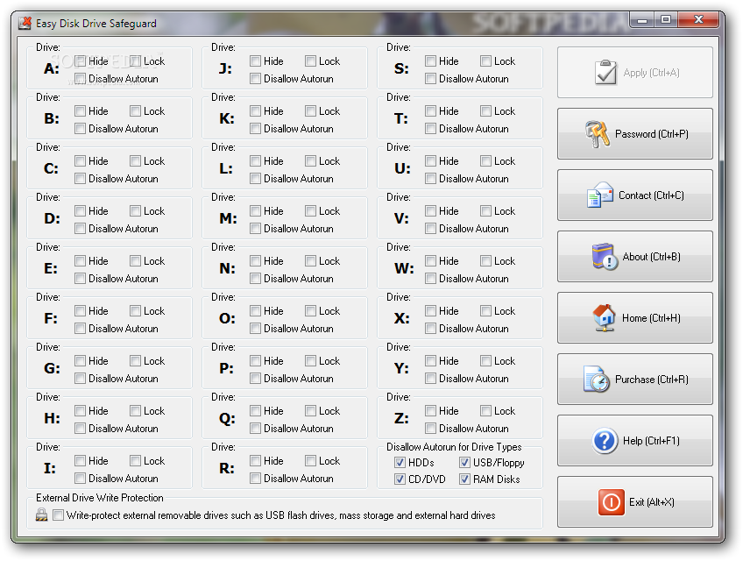The width and height of the screenshot is (743, 561).
Task: Click Purchase (Ctrl+R) button
Action: (x=635, y=379)
